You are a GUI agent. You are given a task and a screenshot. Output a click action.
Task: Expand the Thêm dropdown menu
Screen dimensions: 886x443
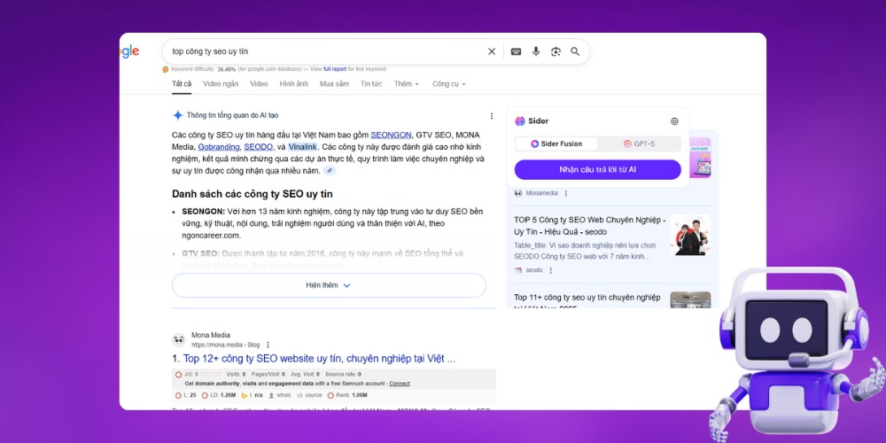click(x=407, y=83)
